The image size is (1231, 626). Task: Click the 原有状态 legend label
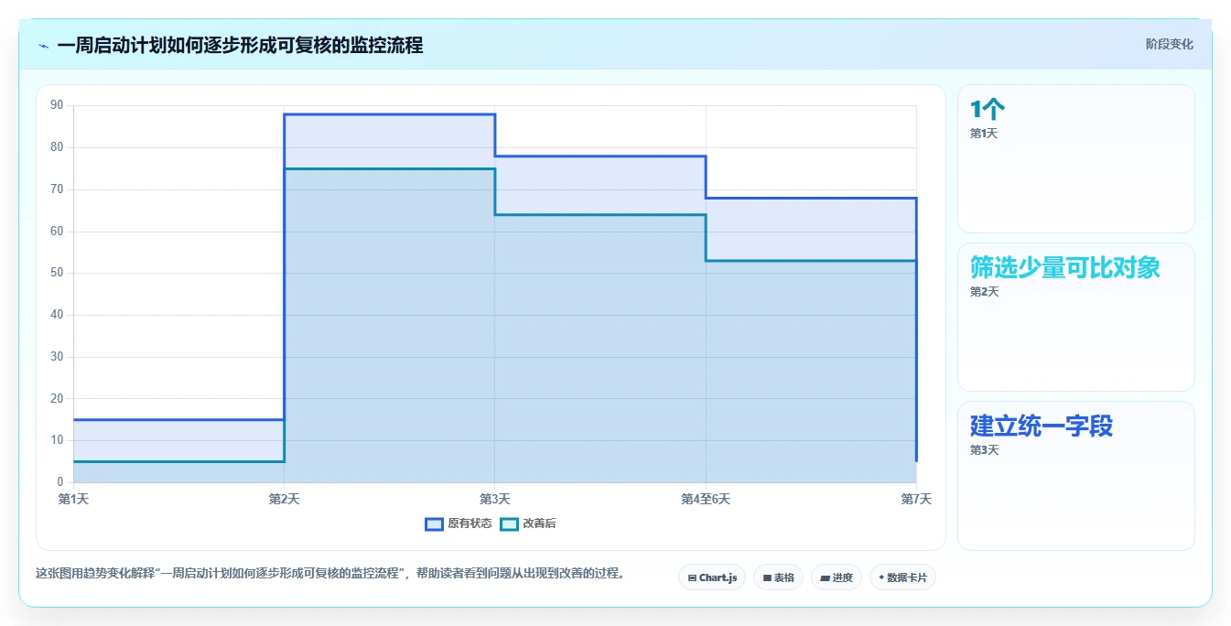(470, 524)
